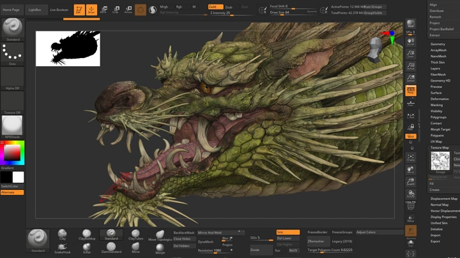
Task: Switch to Move transform icon in top shelf
Action: point(103,10)
